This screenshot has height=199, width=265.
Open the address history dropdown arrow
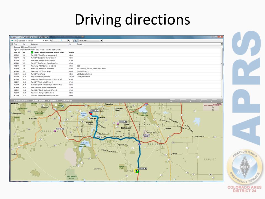click(x=44, y=41)
